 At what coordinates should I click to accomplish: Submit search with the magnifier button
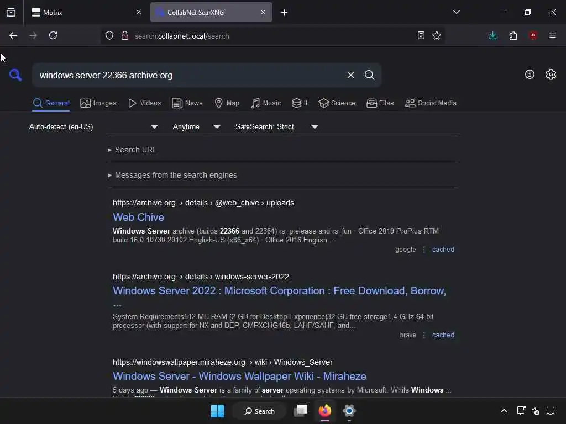coord(369,75)
